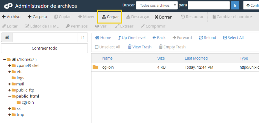Click Contraer todo button
The height and width of the screenshot is (123, 259).
(44, 48)
